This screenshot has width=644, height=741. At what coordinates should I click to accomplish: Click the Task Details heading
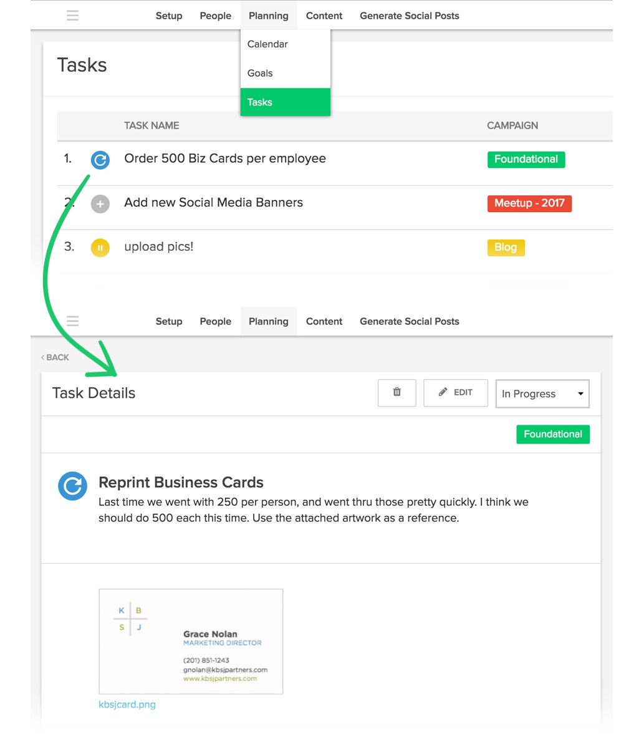click(94, 393)
